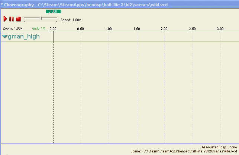Click the 1.50 timeline mark
The height and width of the screenshot is (155, 239).
point(136,28)
